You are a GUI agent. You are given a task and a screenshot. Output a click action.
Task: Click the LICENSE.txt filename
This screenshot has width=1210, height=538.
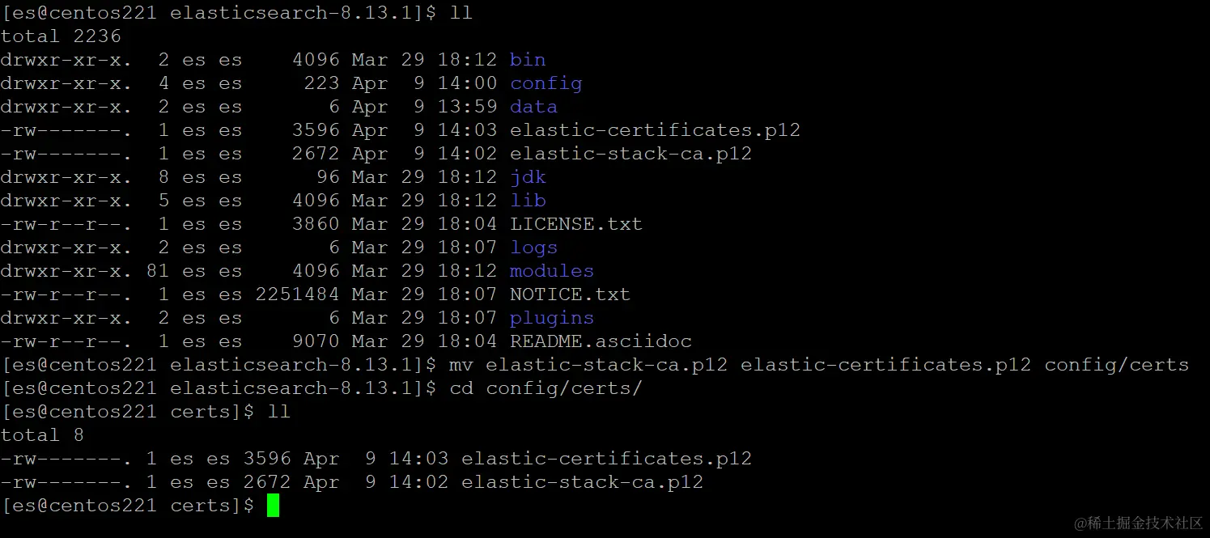point(575,224)
